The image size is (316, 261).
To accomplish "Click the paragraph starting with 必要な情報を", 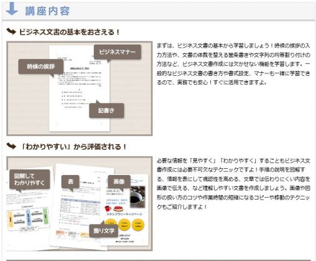I will [x=233, y=184].
